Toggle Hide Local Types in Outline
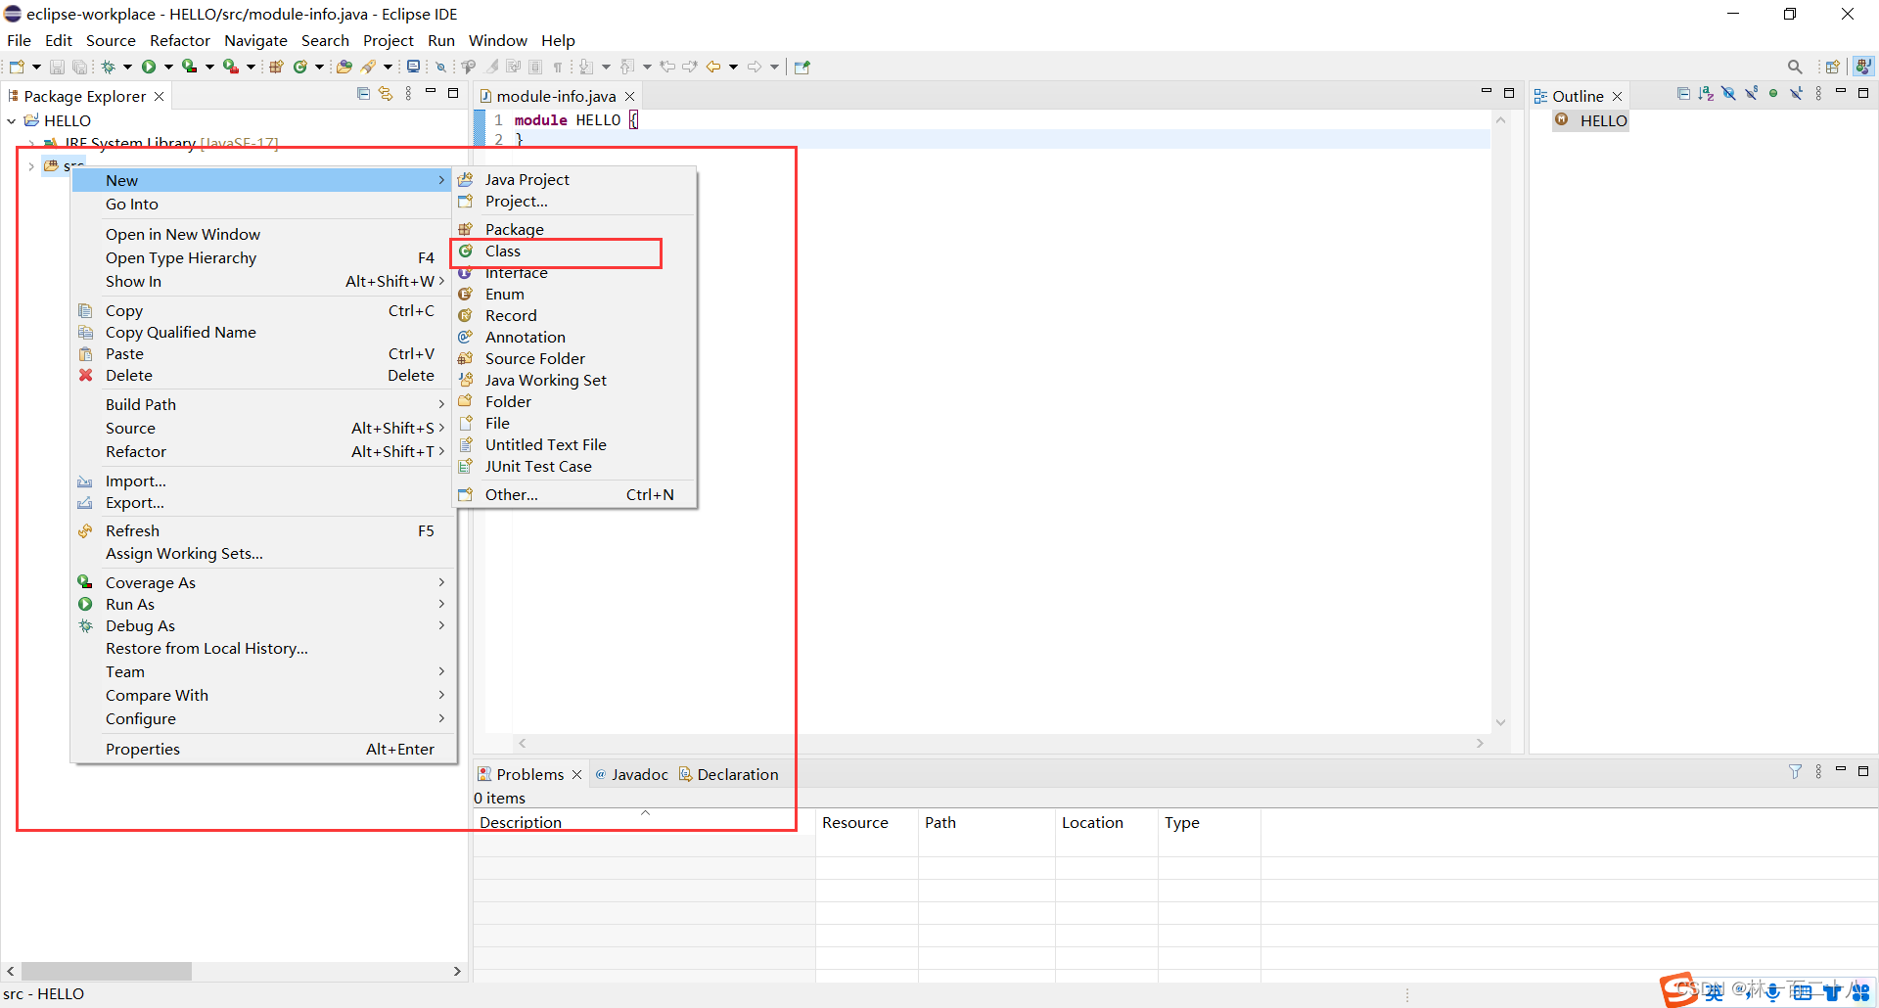The height and width of the screenshot is (1008, 1879). 1796,94
